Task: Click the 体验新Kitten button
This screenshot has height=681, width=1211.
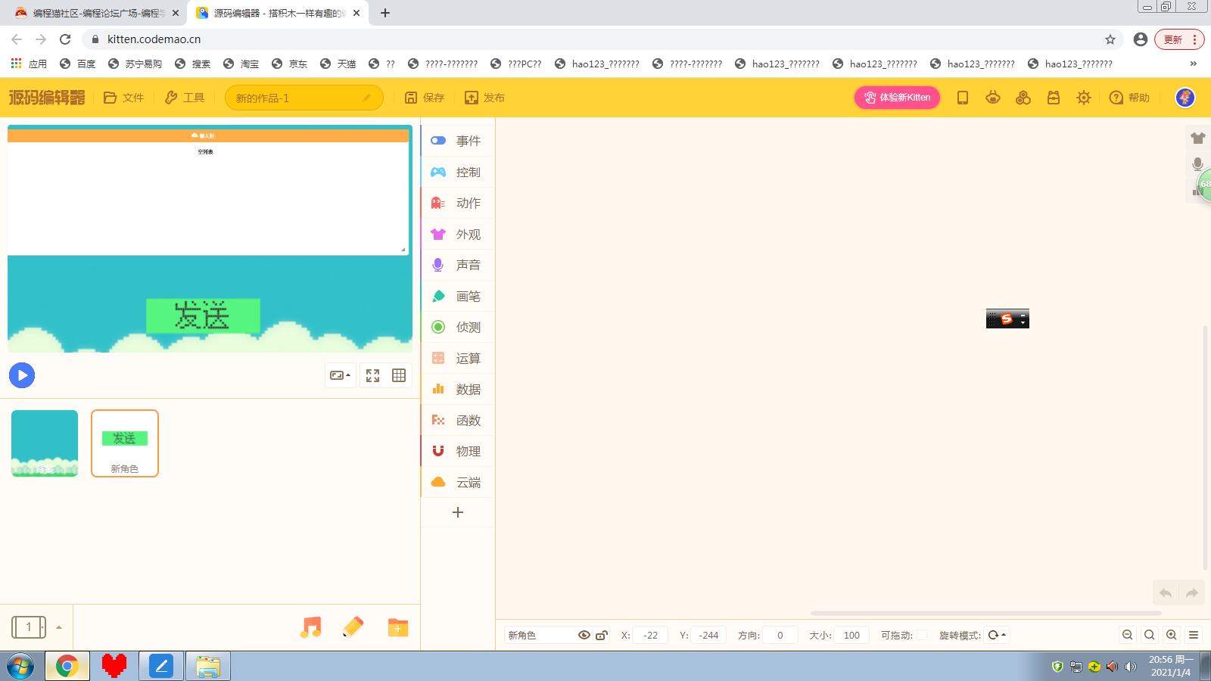Action: pyautogui.click(x=897, y=98)
